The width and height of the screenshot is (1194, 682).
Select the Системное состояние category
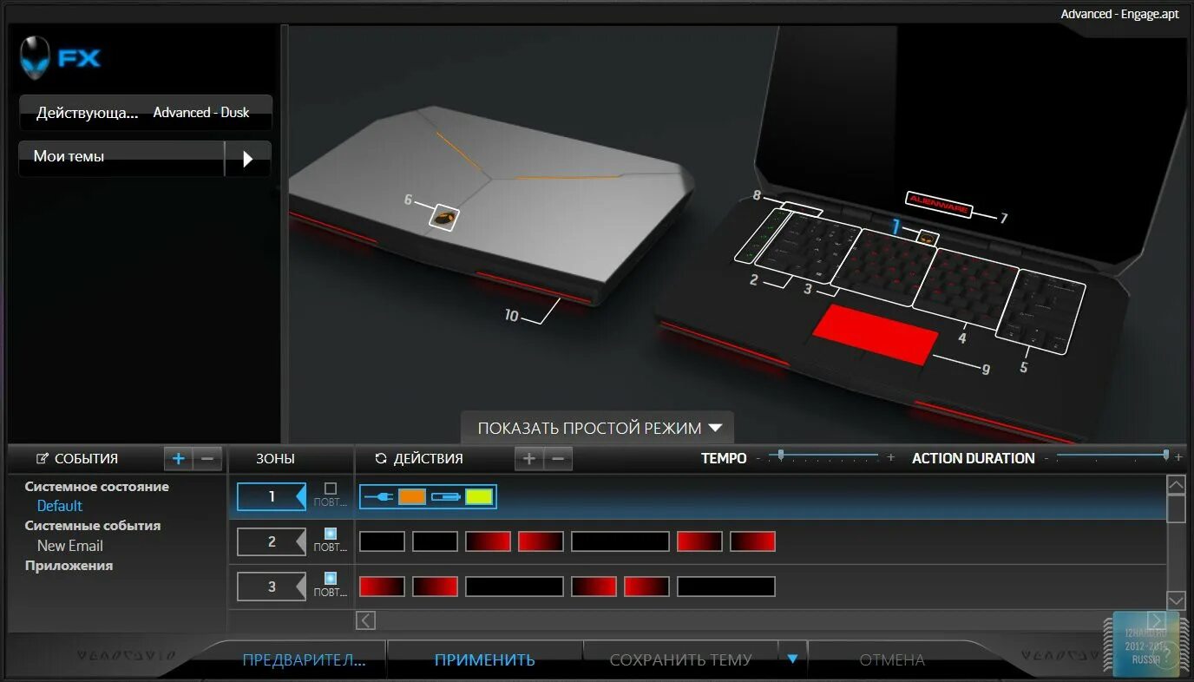pos(97,487)
